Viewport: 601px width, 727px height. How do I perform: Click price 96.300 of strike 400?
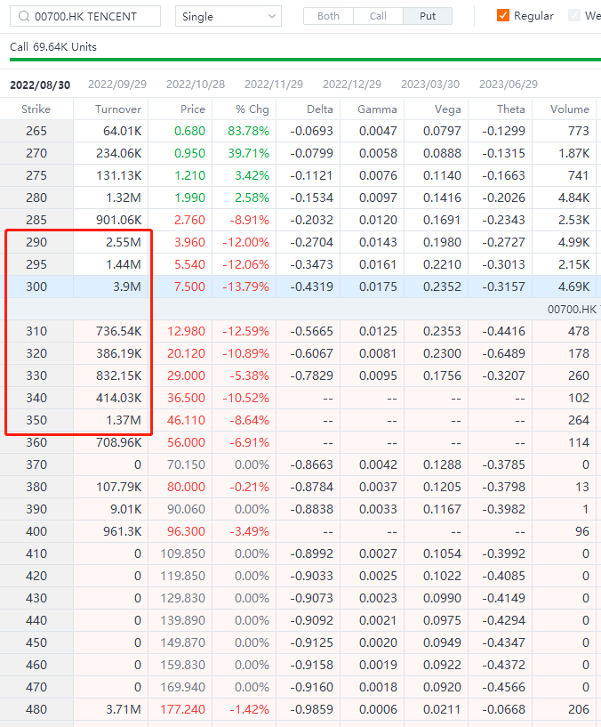pyautogui.click(x=186, y=532)
